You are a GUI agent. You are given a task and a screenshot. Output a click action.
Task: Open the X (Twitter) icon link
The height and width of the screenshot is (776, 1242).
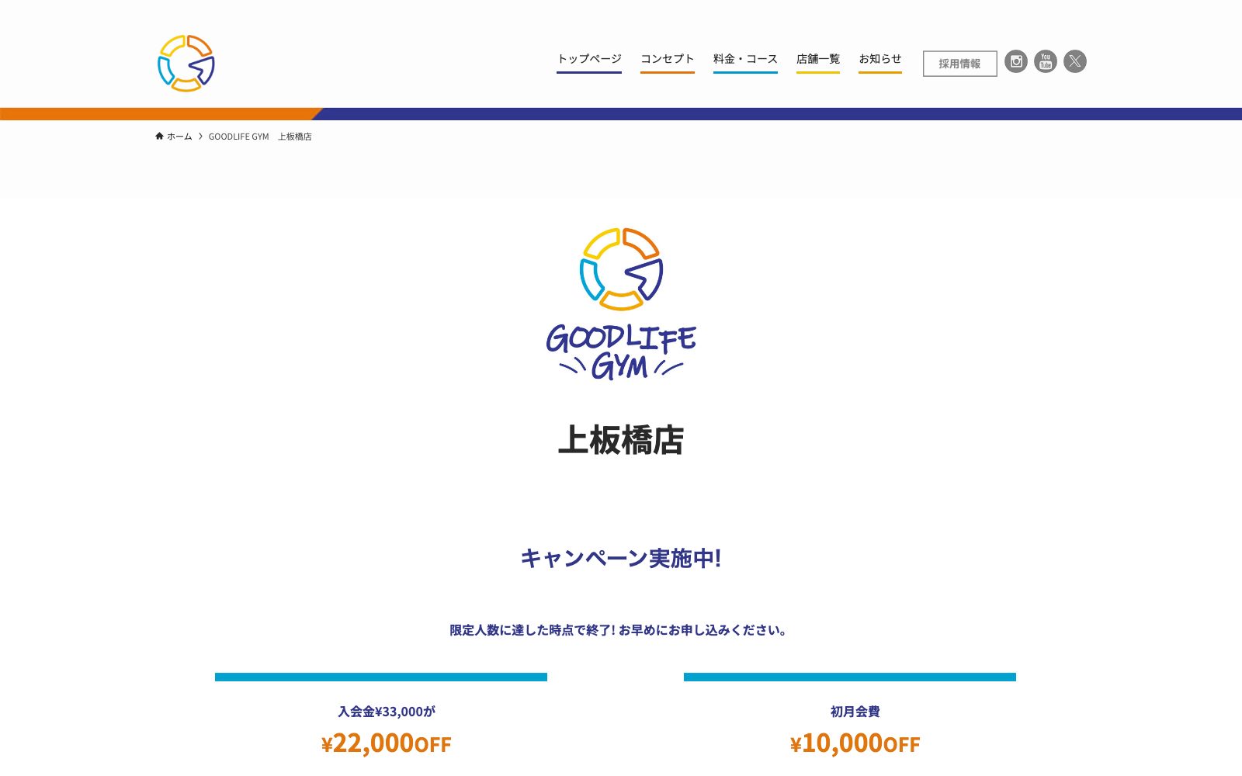click(x=1075, y=61)
